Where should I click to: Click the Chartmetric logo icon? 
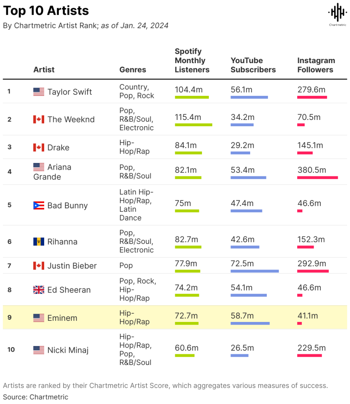[x=337, y=15]
